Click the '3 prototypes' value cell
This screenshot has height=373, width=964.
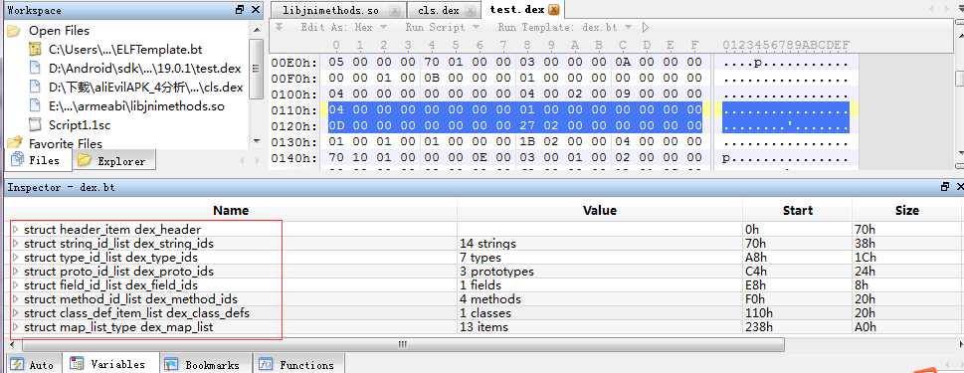(600, 272)
